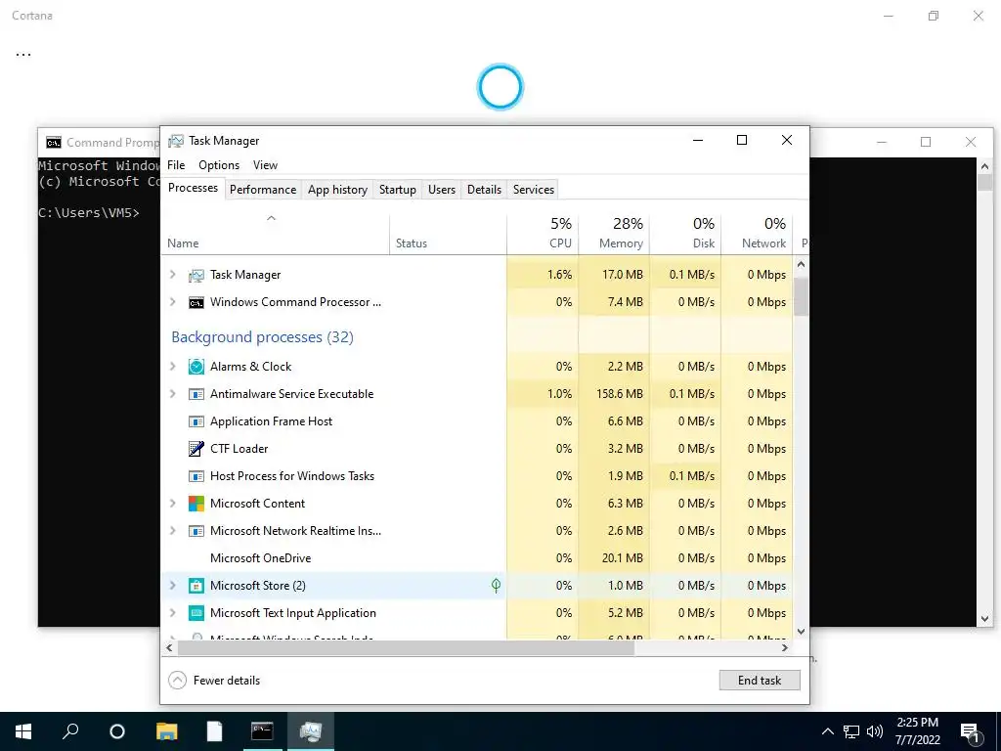Click Command Prompt scroll down arrow
This screenshot has width=1001, height=751.
click(985, 619)
